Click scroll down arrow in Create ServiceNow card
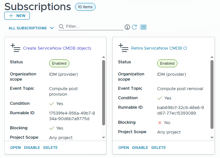The height and width of the screenshot is (158, 220). pos(103,137)
